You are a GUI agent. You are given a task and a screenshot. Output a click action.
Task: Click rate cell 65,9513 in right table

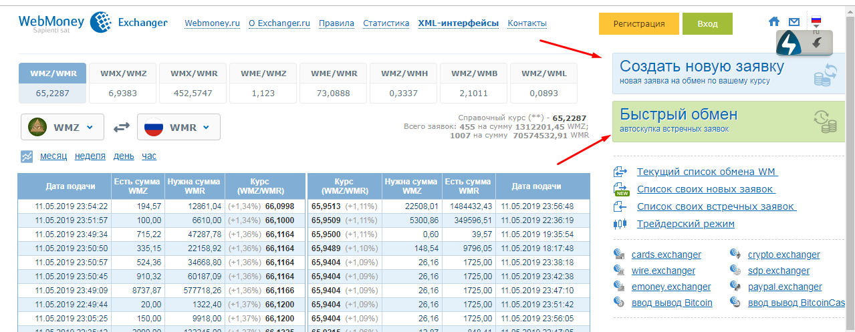point(325,206)
